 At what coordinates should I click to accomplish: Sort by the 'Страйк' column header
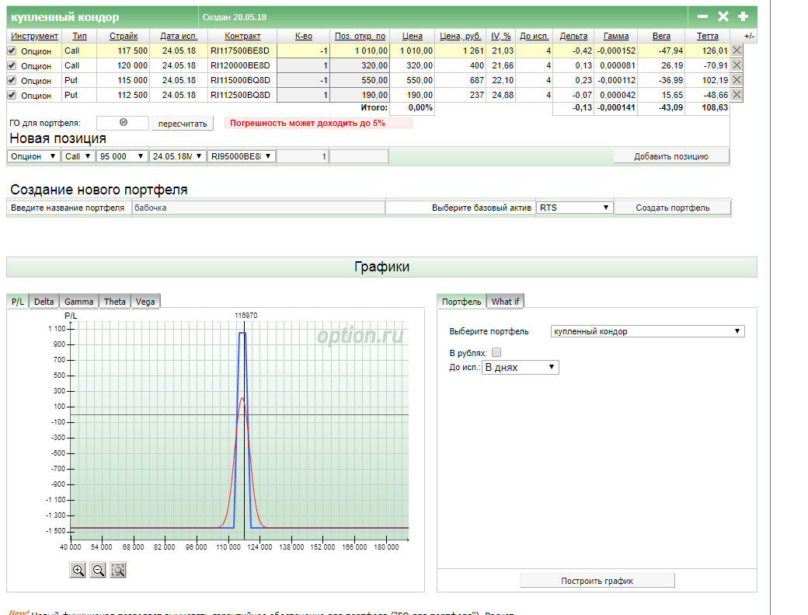[124, 36]
